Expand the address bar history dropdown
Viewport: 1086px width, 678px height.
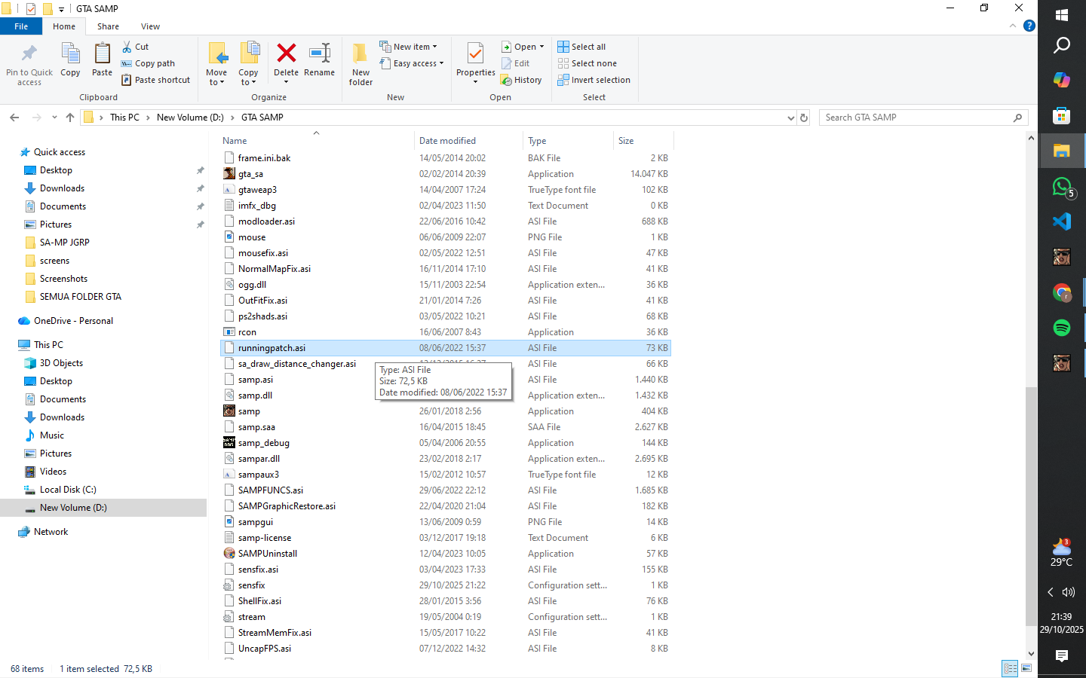(x=790, y=118)
